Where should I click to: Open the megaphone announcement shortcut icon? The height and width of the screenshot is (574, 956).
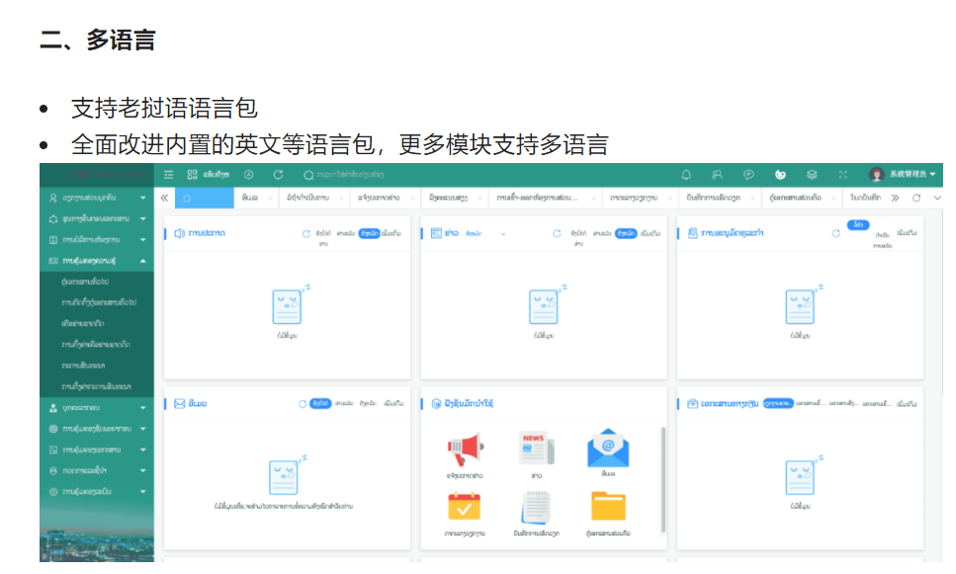[465, 450]
